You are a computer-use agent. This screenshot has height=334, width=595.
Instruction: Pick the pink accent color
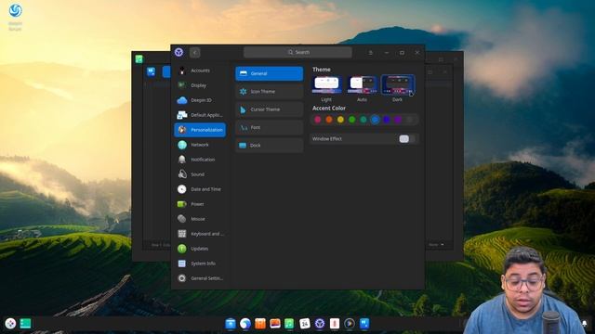318,120
